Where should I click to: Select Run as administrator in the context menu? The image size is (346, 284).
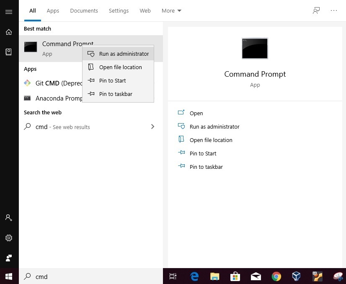tap(124, 54)
